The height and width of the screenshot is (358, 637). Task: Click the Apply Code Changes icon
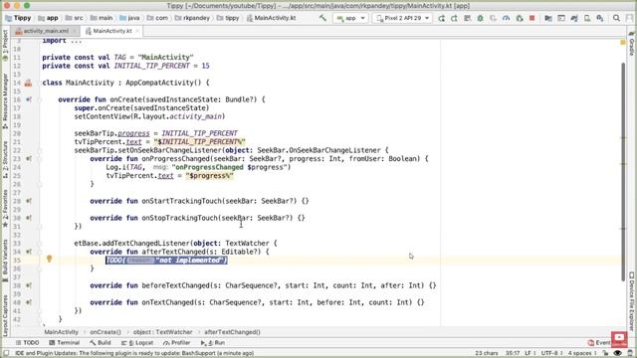(x=467, y=18)
